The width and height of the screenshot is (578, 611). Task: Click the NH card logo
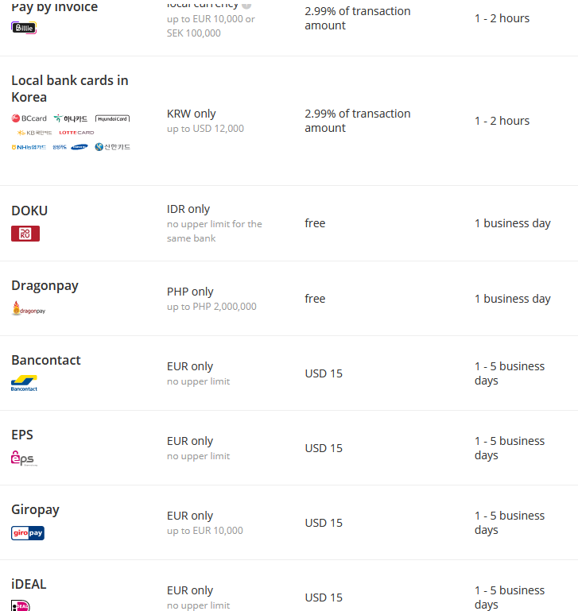click(x=29, y=147)
